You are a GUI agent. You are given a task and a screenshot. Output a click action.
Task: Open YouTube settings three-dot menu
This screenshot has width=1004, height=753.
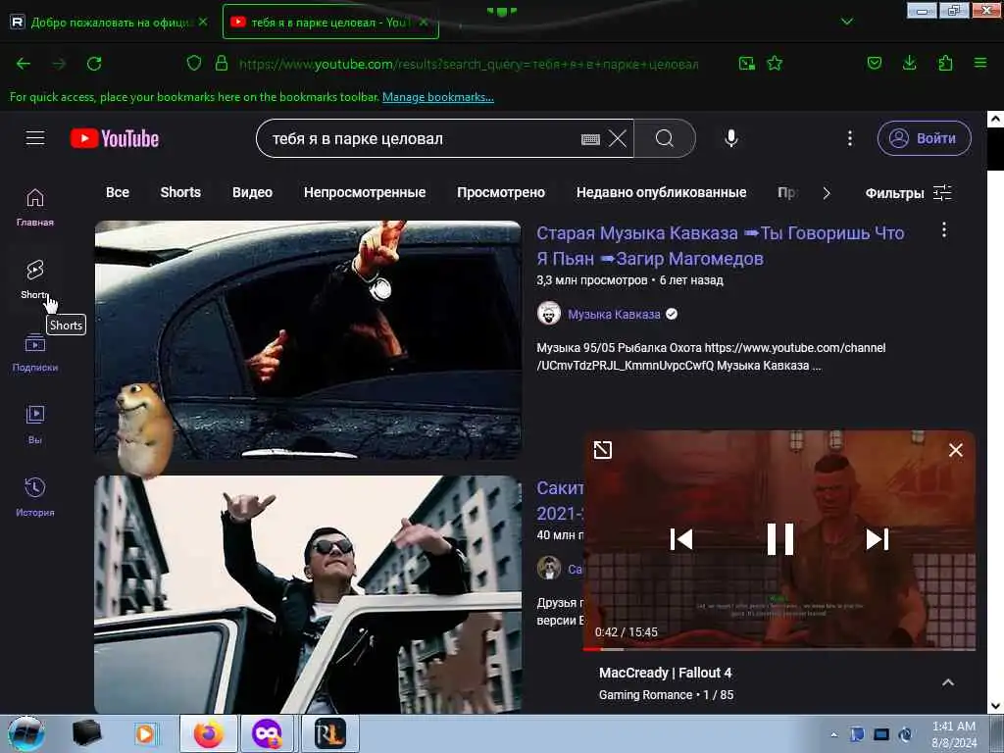850,138
